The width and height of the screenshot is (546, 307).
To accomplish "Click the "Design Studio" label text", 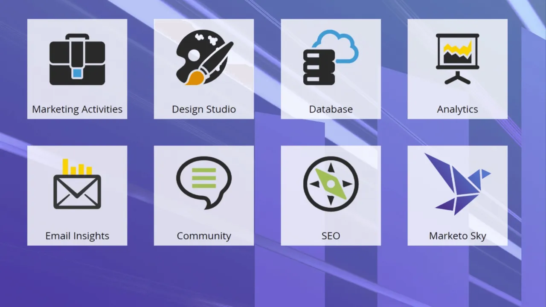I will pos(204,109).
